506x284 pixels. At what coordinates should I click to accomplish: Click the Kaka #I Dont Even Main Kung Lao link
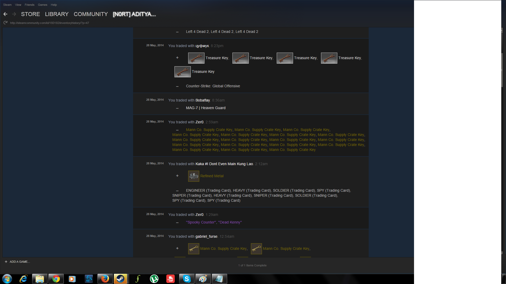point(224,164)
